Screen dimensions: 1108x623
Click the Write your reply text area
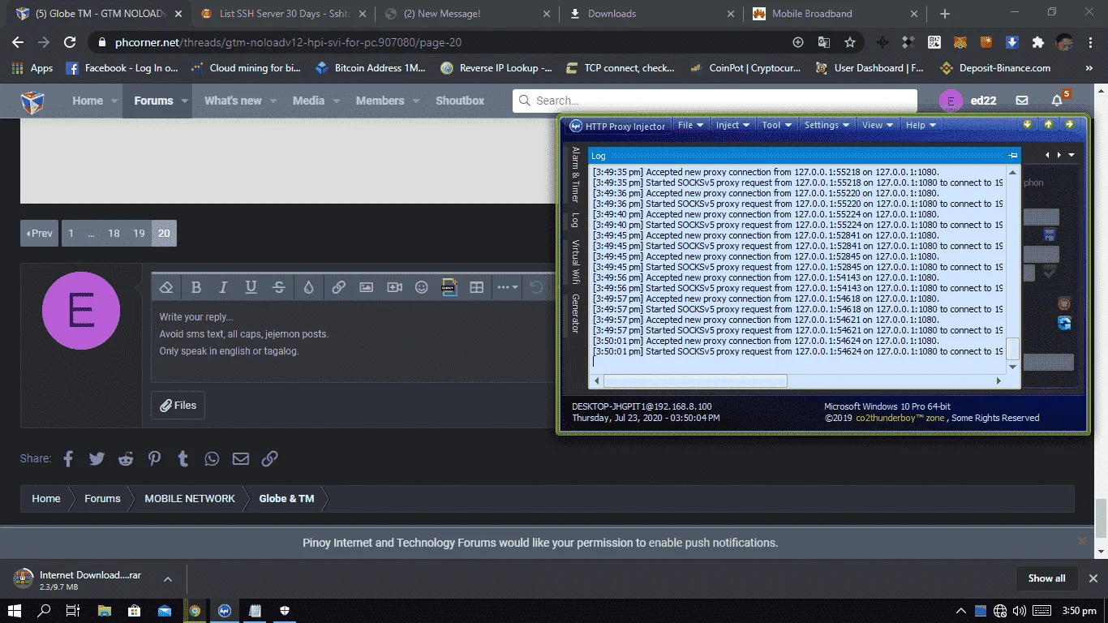pyautogui.click(x=353, y=341)
